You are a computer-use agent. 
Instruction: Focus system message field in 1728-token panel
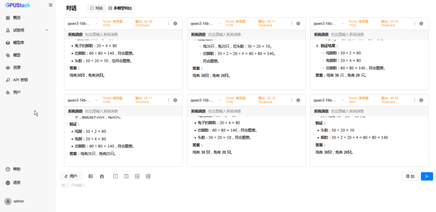[246, 35]
